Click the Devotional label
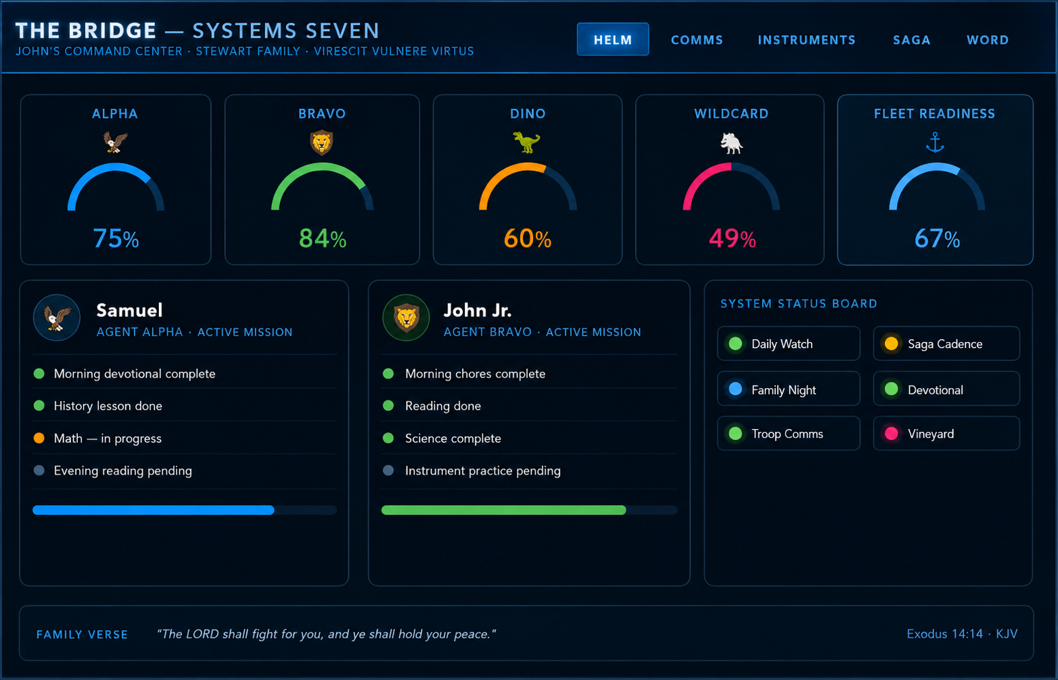 (936, 390)
